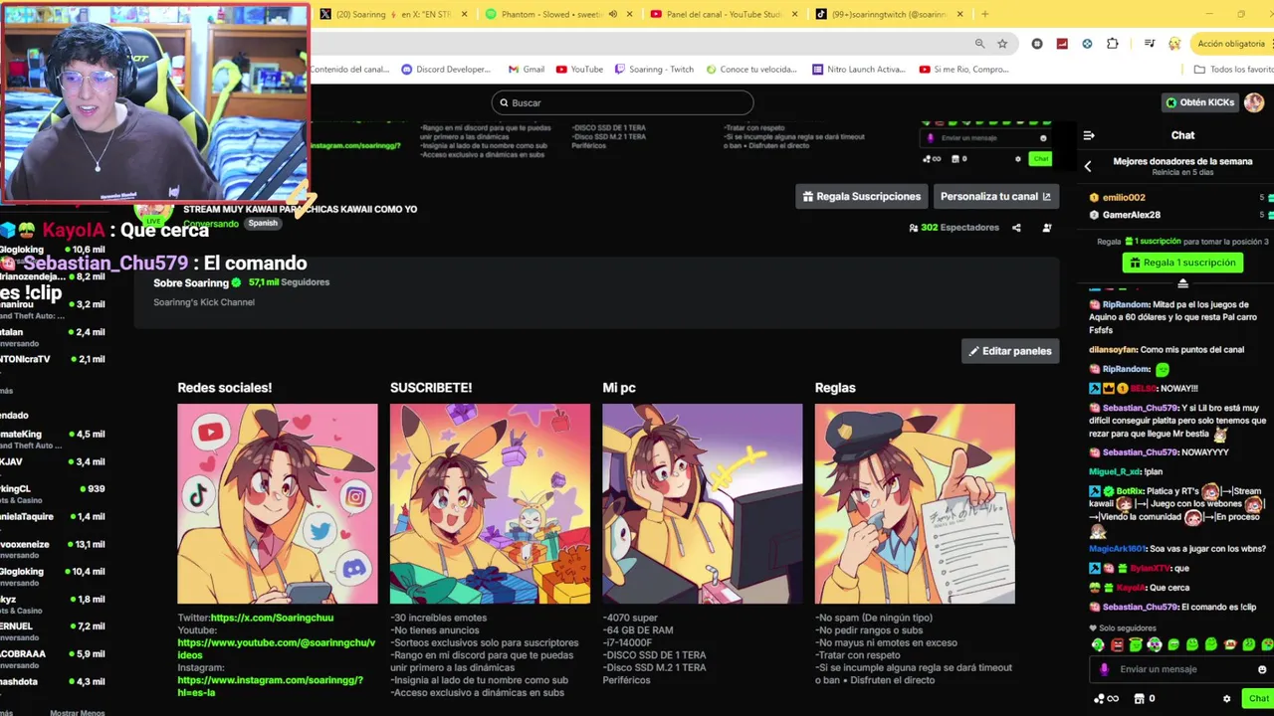1274x716 pixels.
Task: Open a new browser tab
Action: [x=985, y=14]
